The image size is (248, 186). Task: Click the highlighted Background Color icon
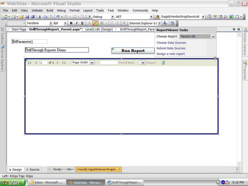point(95,23)
